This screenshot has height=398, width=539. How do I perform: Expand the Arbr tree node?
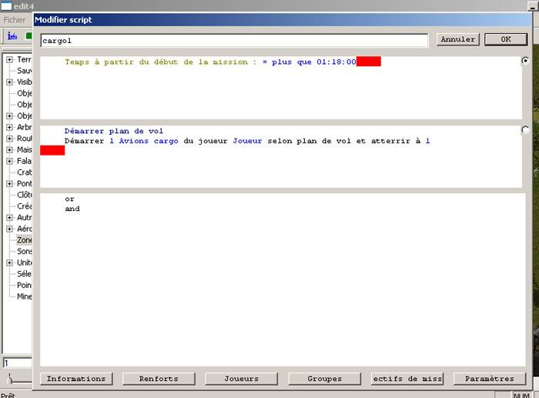point(9,127)
